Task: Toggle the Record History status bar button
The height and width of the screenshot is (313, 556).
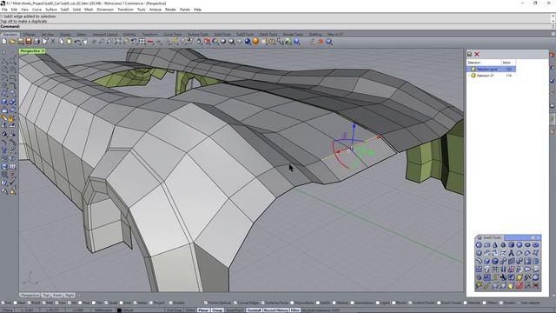Action: [276, 310]
